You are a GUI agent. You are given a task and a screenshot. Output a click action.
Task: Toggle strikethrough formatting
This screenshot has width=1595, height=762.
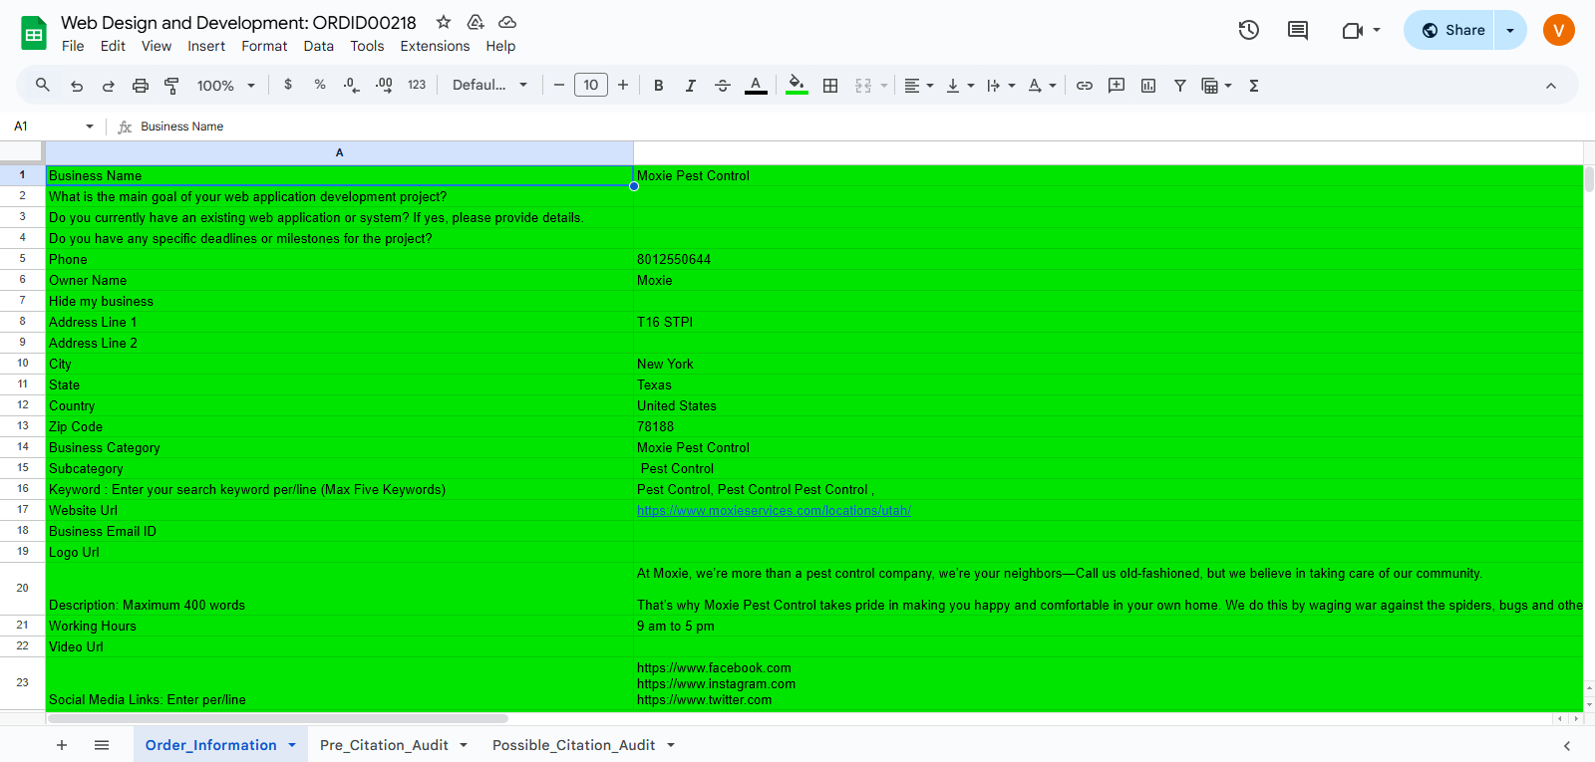pos(723,86)
